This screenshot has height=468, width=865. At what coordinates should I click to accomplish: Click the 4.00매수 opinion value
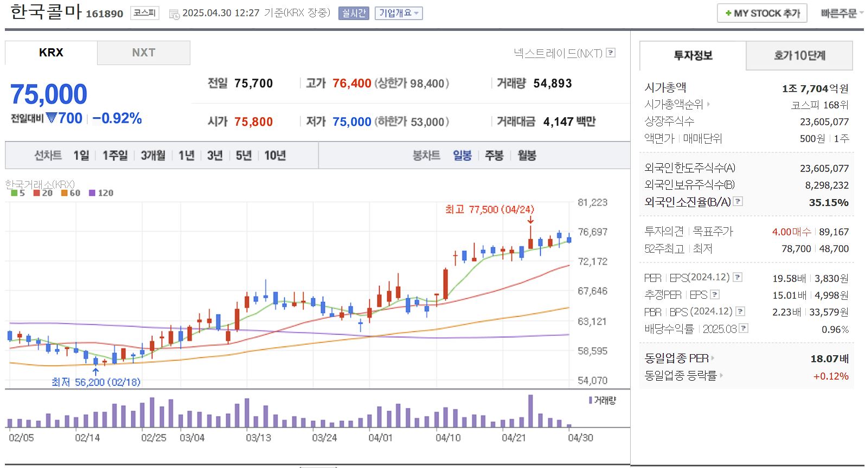pos(792,232)
